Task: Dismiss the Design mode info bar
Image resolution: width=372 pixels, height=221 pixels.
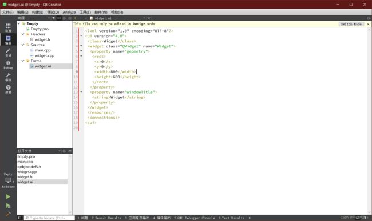Action: [368, 24]
